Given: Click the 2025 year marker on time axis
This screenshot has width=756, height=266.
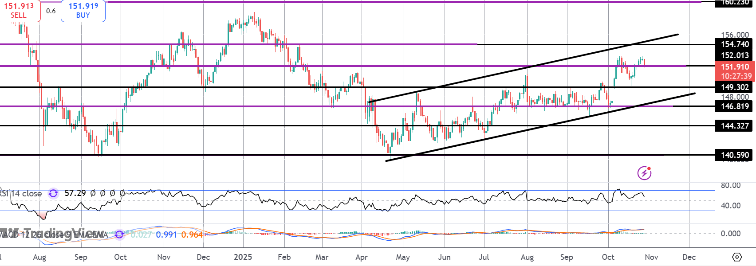Looking at the screenshot, I should click(243, 257).
